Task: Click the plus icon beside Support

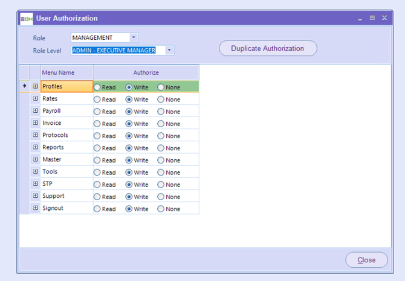Action: point(35,196)
